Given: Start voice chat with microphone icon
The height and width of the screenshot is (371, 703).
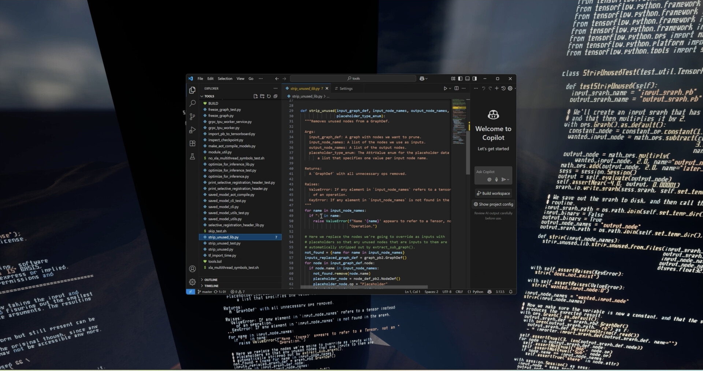Looking at the screenshot, I should (x=496, y=179).
